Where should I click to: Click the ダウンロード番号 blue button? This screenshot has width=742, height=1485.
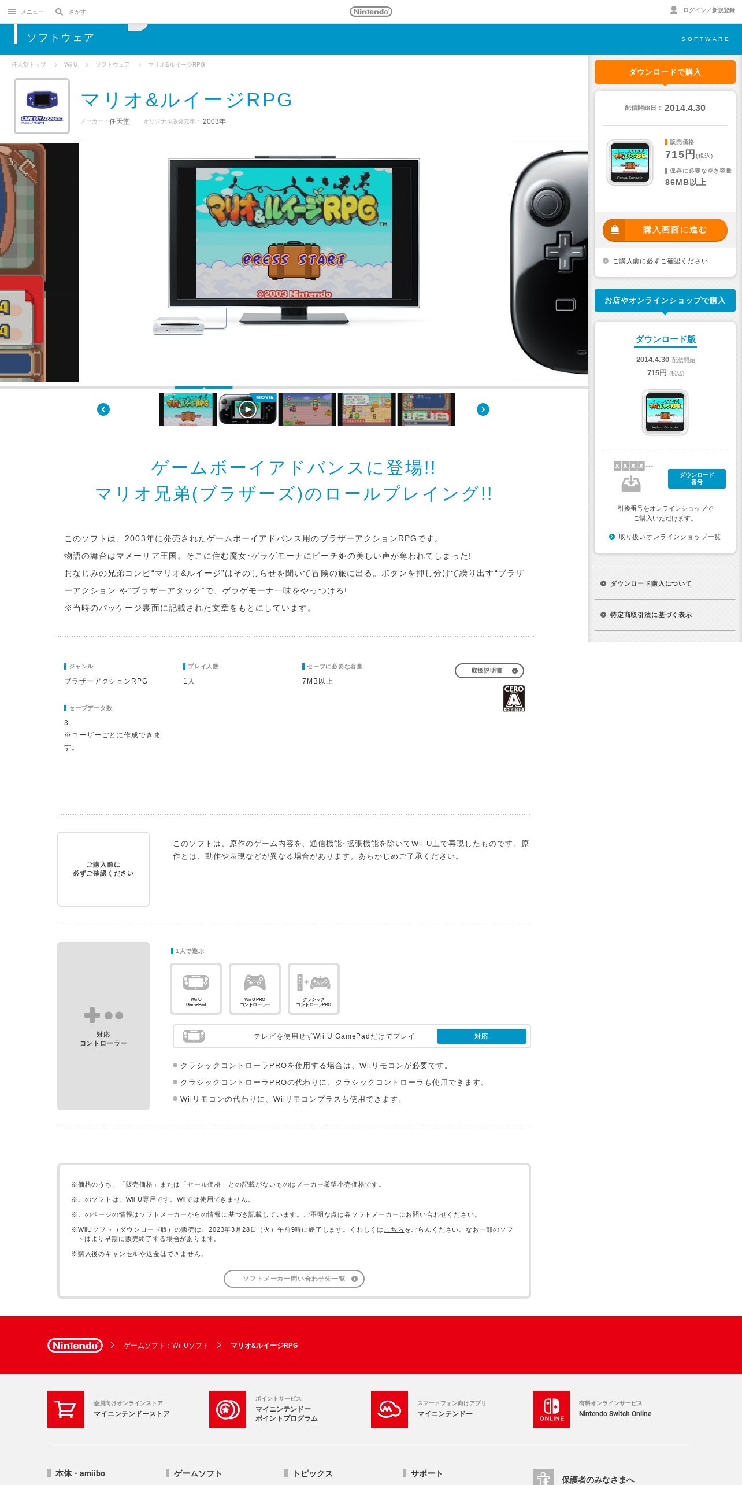(x=697, y=479)
